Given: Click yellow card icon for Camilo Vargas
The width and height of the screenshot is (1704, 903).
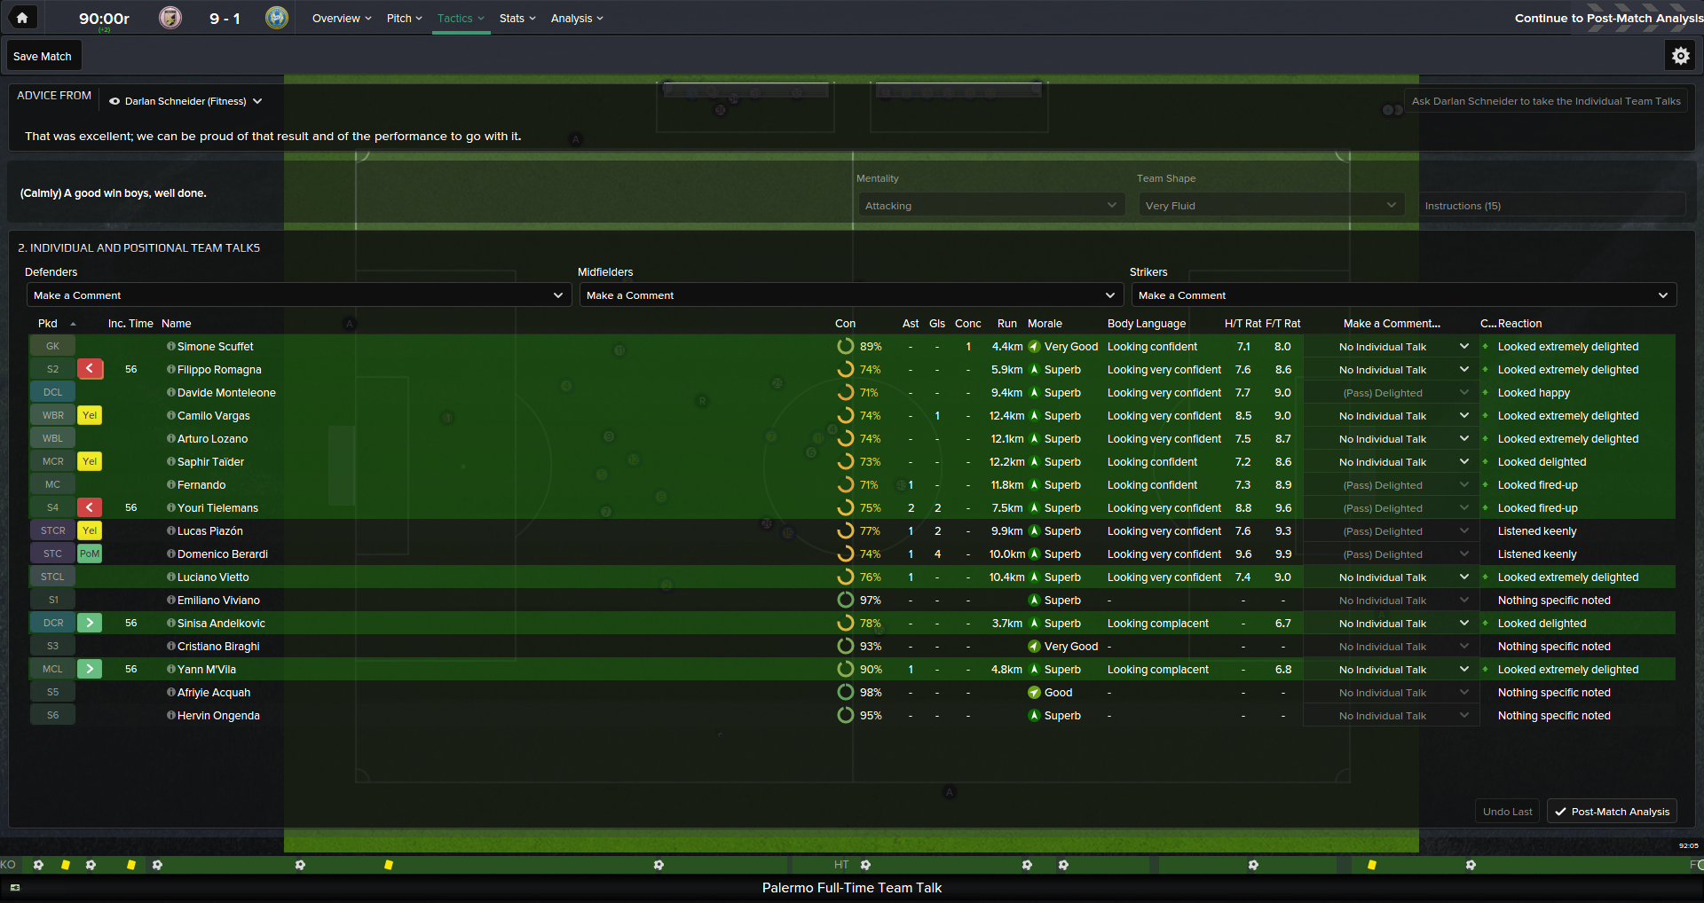Looking at the screenshot, I should (90, 415).
